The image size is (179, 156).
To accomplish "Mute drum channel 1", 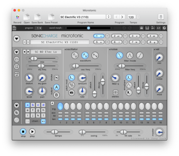I will click(107, 36).
